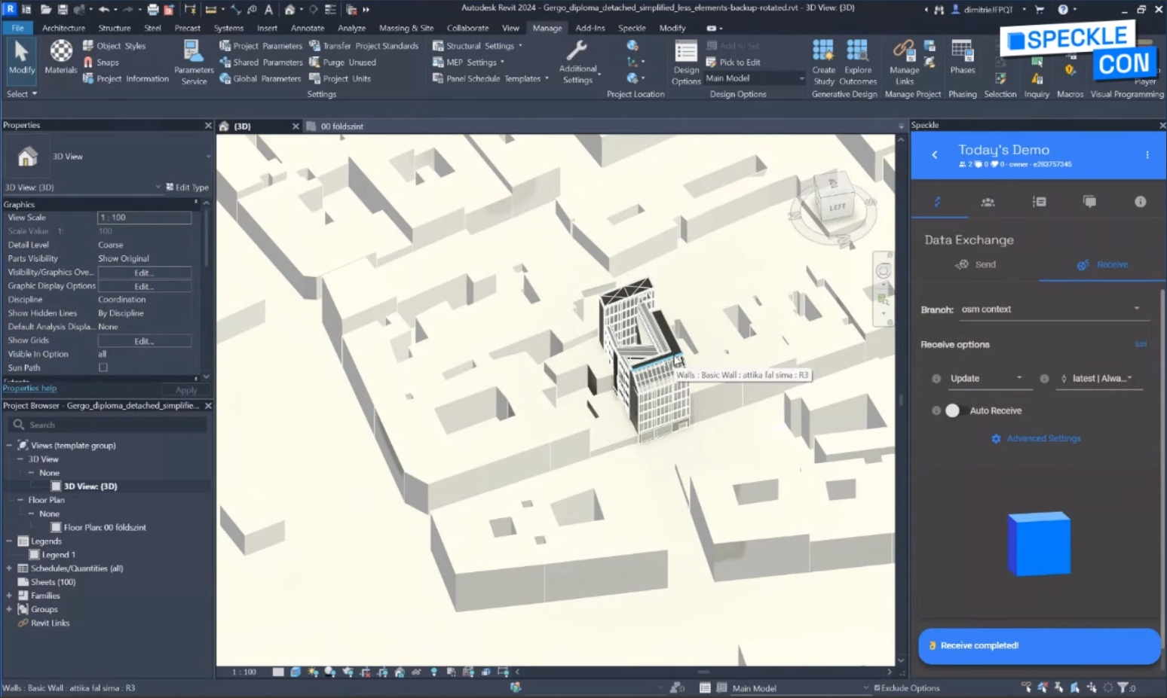Click Edit for Visibility/Graphics Overrides
1167x698 pixels.
pyautogui.click(x=144, y=273)
